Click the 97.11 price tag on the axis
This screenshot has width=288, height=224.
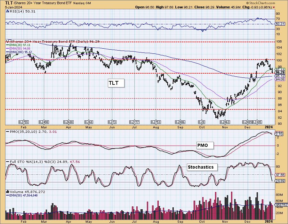(280, 69)
